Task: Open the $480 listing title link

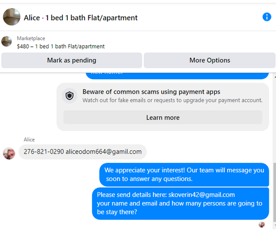Action: click(61, 46)
